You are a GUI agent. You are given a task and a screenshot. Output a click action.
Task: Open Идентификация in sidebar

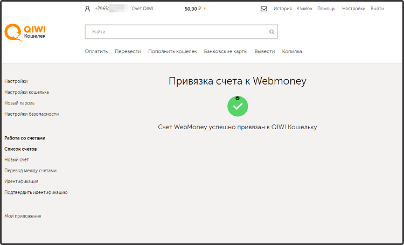22,181
